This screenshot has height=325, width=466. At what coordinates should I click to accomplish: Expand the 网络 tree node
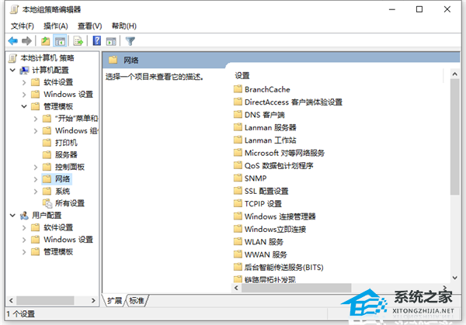tap(36, 179)
